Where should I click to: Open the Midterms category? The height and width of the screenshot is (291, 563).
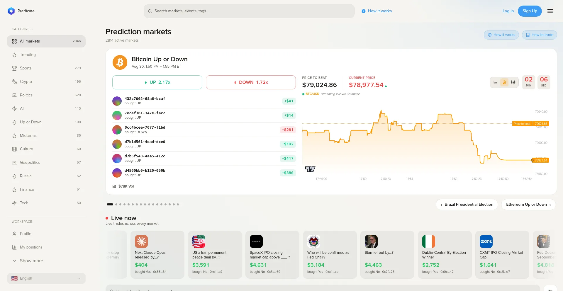tap(46, 136)
